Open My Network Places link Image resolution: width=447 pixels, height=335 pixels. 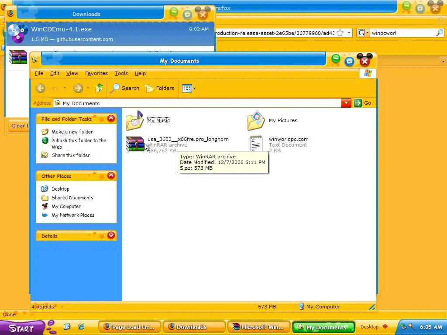[73, 215]
